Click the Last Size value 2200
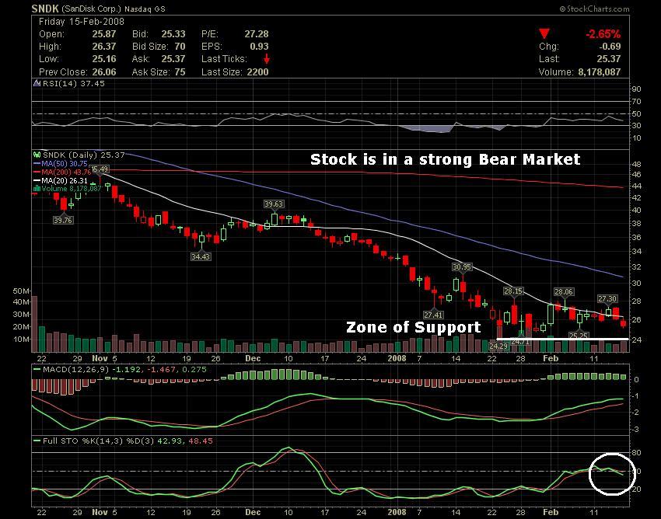Screen dimensions: 661x519 pos(257,72)
